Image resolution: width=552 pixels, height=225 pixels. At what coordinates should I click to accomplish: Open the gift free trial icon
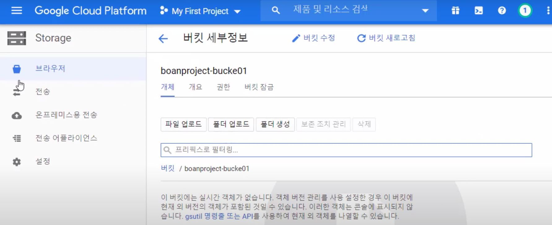pyautogui.click(x=455, y=11)
